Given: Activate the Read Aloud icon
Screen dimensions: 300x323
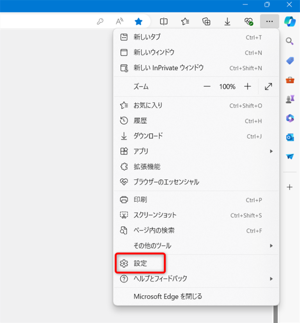Looking at the screenshot, I should pyautogui.click(x=120, y=21).
